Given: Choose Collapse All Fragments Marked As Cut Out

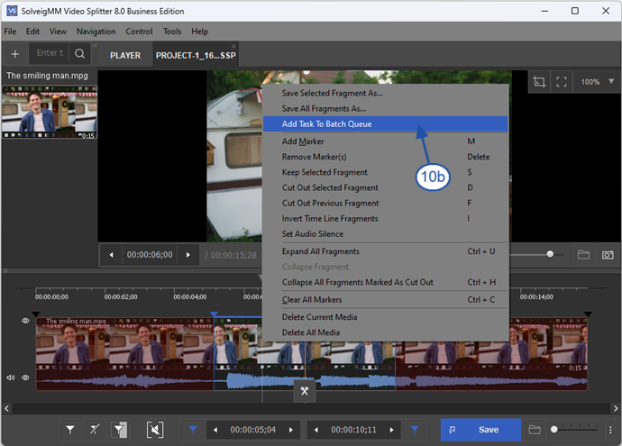Looking at the screenshot, I should point(385,283).
